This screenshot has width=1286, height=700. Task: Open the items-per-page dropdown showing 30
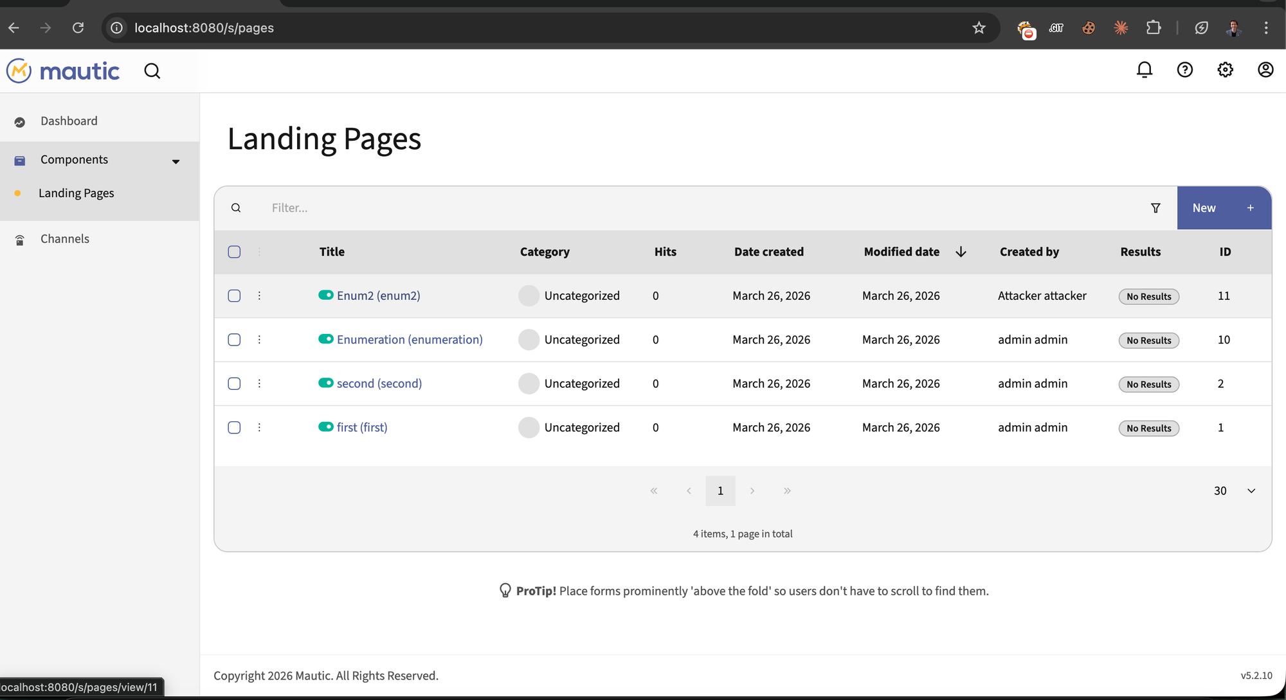tap(1234, 491)
